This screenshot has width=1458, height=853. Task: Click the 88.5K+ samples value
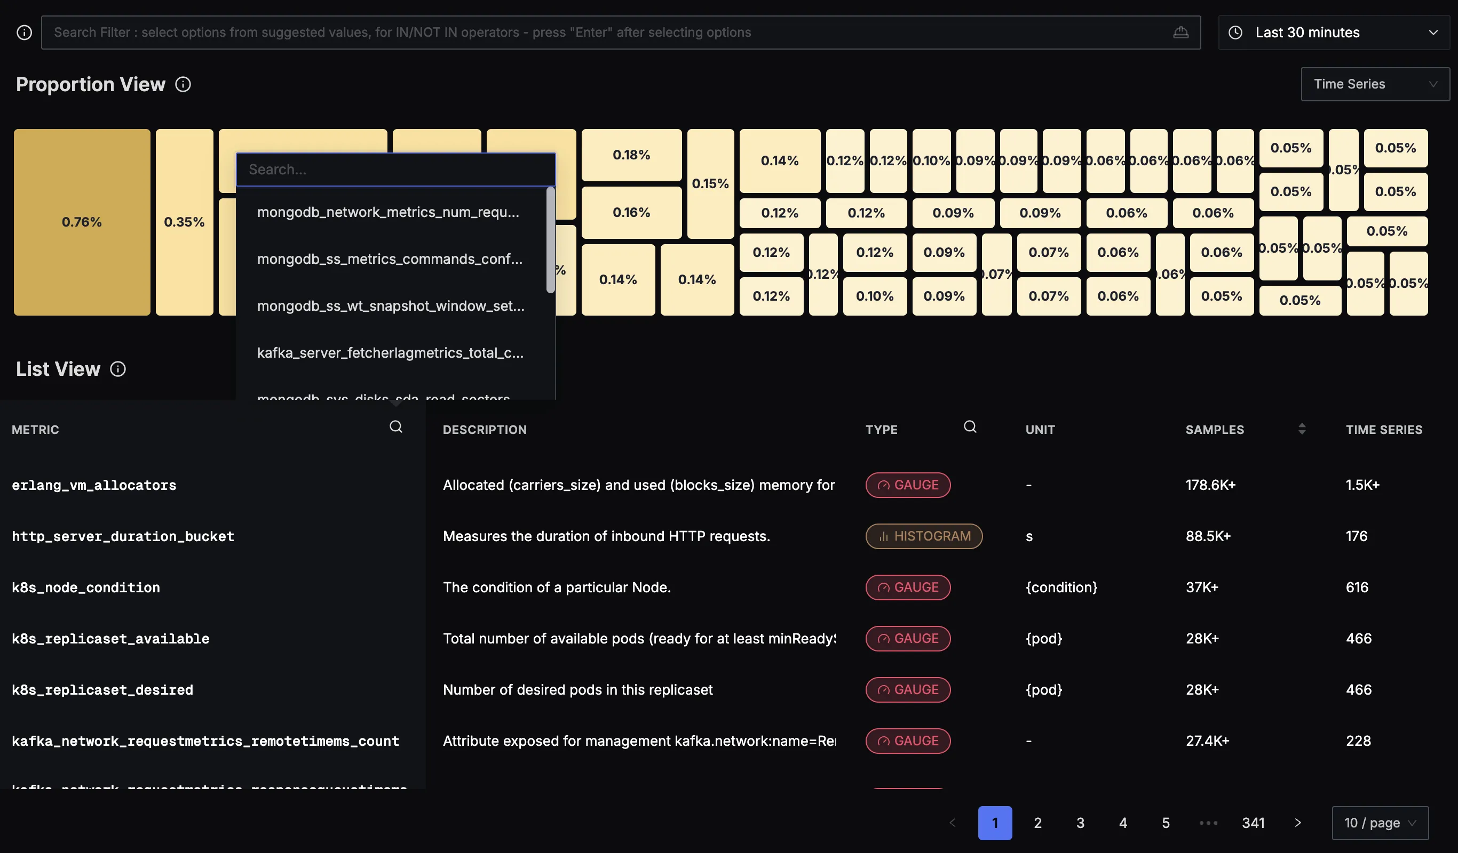click(1208, 536)
